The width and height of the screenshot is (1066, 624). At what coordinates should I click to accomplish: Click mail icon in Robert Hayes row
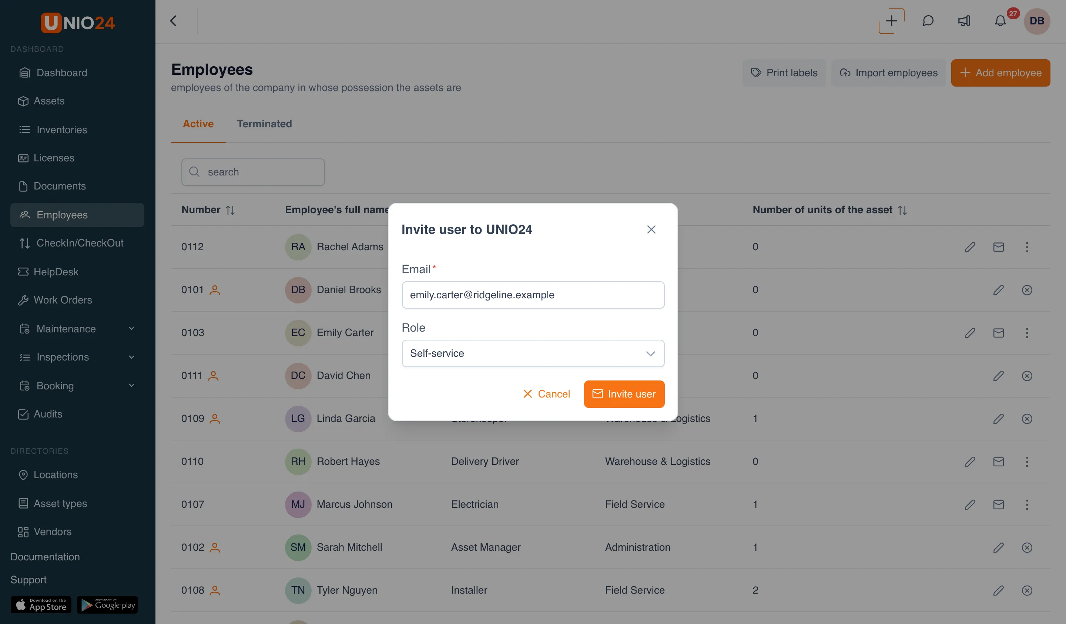[x=998, y=462]
